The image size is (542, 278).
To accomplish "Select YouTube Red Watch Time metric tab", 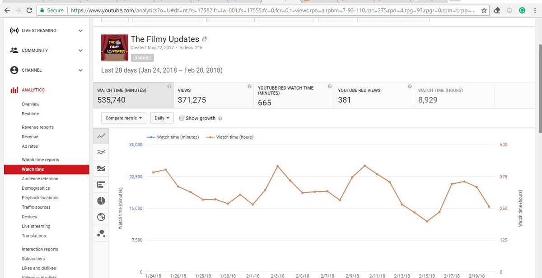I will pyautogui.click(x=294, y=96).
